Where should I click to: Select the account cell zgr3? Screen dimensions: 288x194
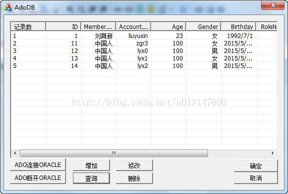[142, 43]
